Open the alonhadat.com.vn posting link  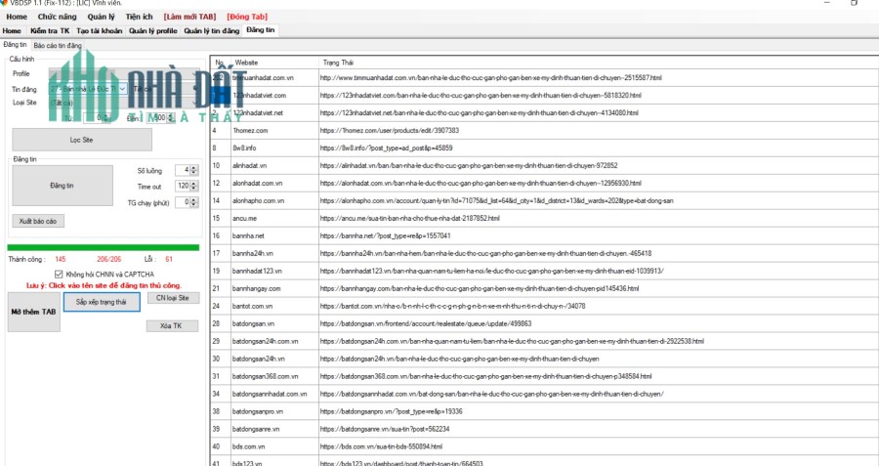tap(481, 184)
